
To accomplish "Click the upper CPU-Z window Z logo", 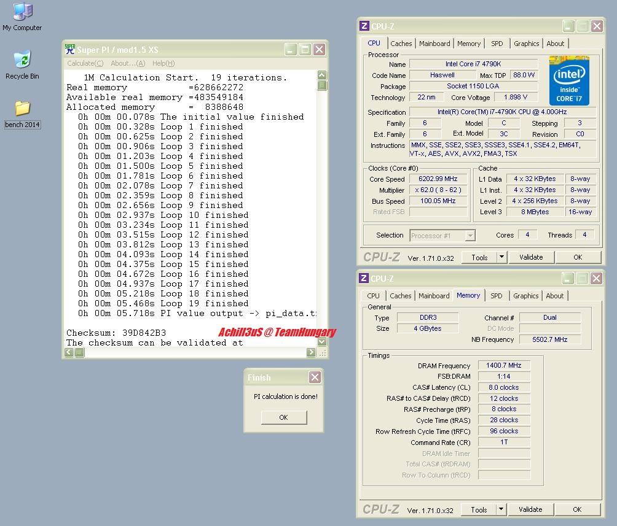I will pyautogui.click(x=364, y=26).
